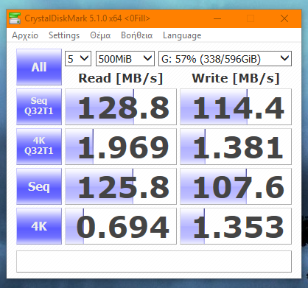The image size is (308, 288).
Task: Open the Θέμα menu
Action: 100,35
